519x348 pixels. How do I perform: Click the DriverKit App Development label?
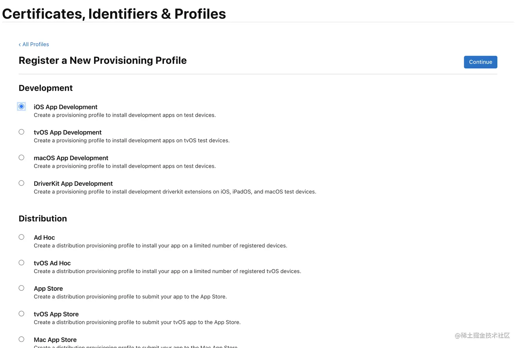(73, 184)
